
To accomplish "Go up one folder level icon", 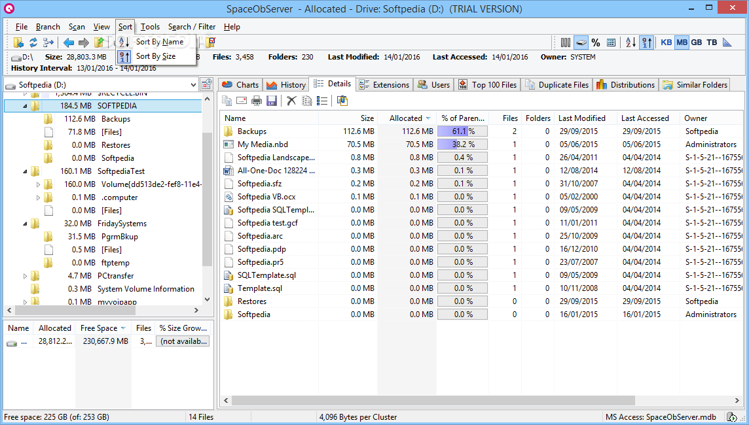I will (x=99, y=42).
